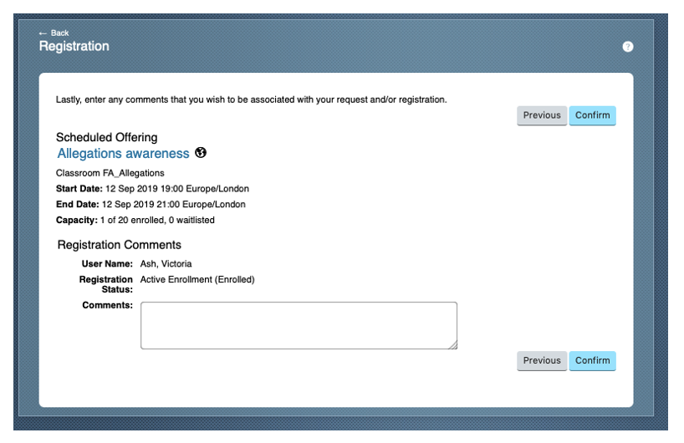Viewport: 684px width, 443px height.
Task: Click the Registration page title
Action: (x=74, y=46)
